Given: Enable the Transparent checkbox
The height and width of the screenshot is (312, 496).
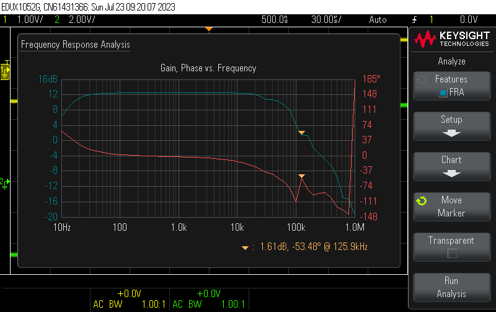Looking at the screenshot, I should (452, 253).
